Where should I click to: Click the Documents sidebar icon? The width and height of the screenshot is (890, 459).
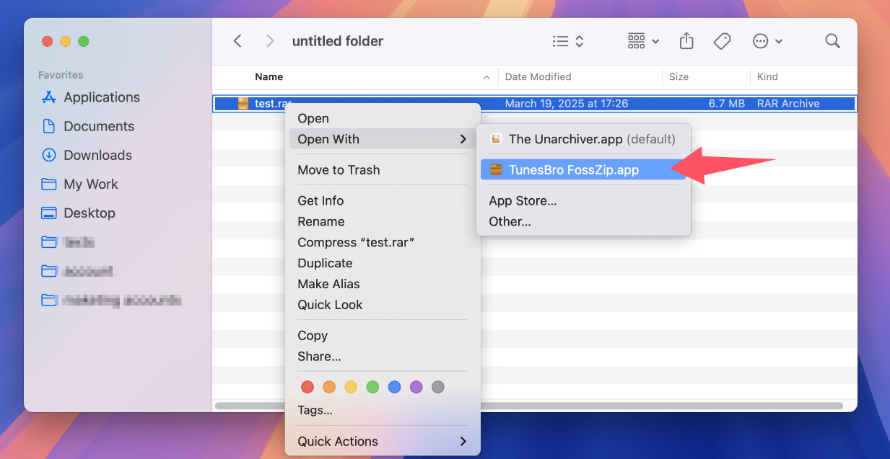49,126
